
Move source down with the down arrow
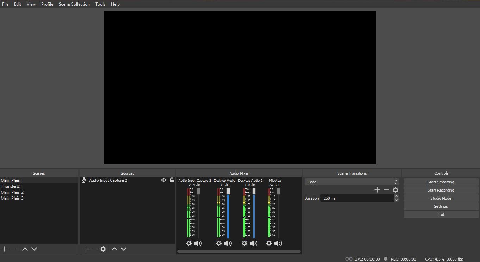tap(124, 249)
